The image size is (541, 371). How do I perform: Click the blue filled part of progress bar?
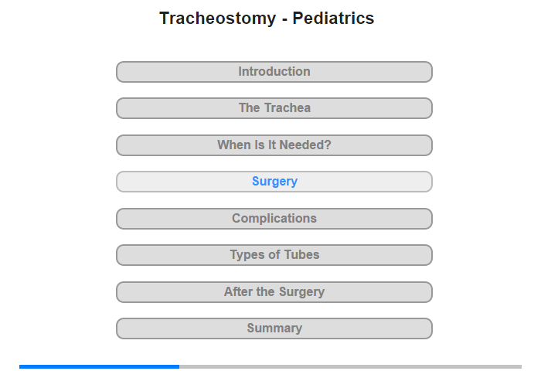(x=100, y=366)
